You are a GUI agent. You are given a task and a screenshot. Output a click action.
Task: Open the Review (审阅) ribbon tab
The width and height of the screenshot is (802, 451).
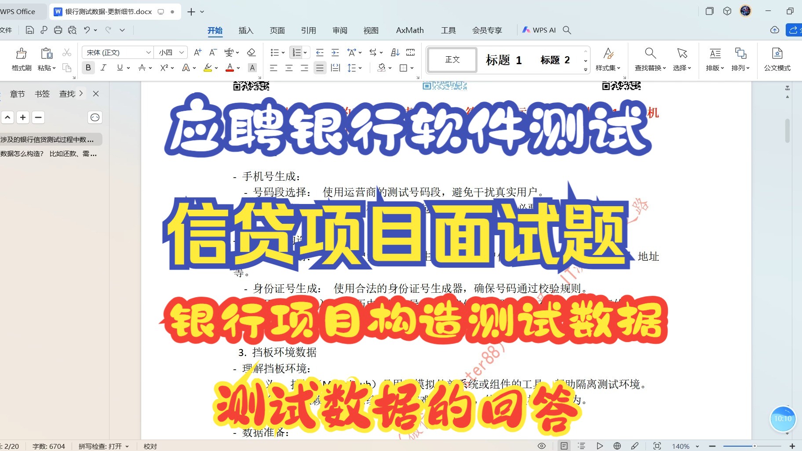click(340, 30)
